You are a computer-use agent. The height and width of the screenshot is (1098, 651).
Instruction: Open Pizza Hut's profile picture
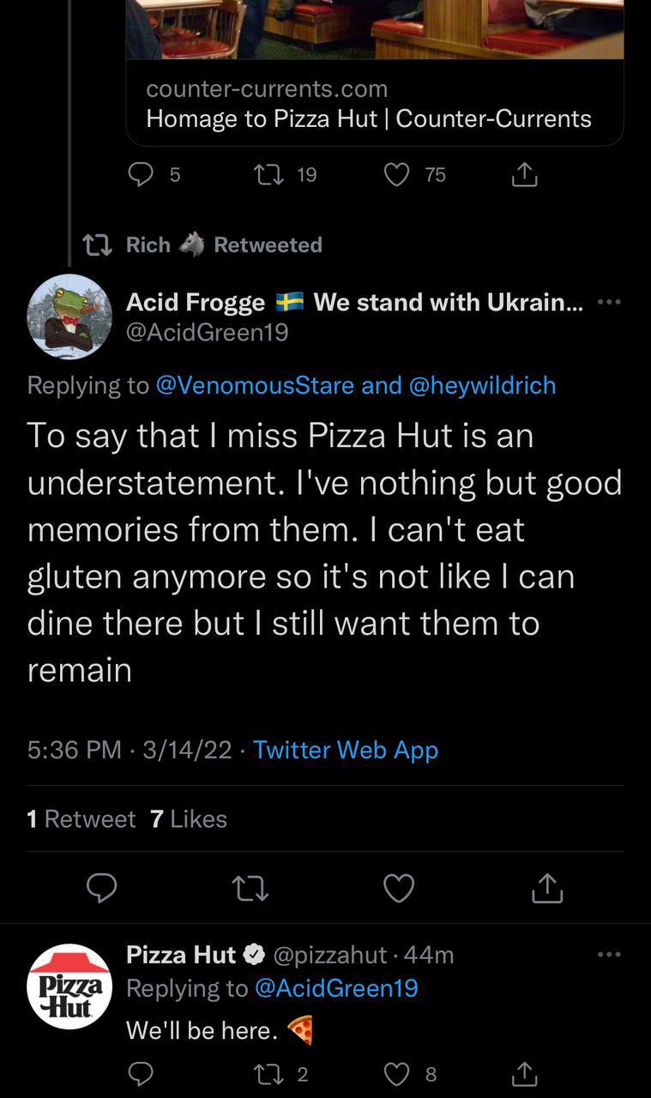(x=69, y=986)
